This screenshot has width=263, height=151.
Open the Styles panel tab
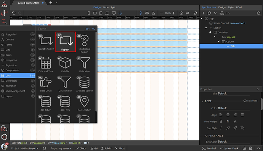click(231, 7)
